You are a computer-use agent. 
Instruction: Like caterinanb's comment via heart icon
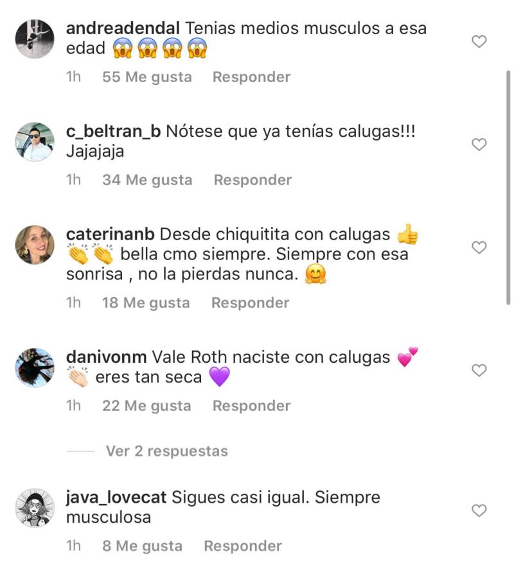tap(479, 247)
